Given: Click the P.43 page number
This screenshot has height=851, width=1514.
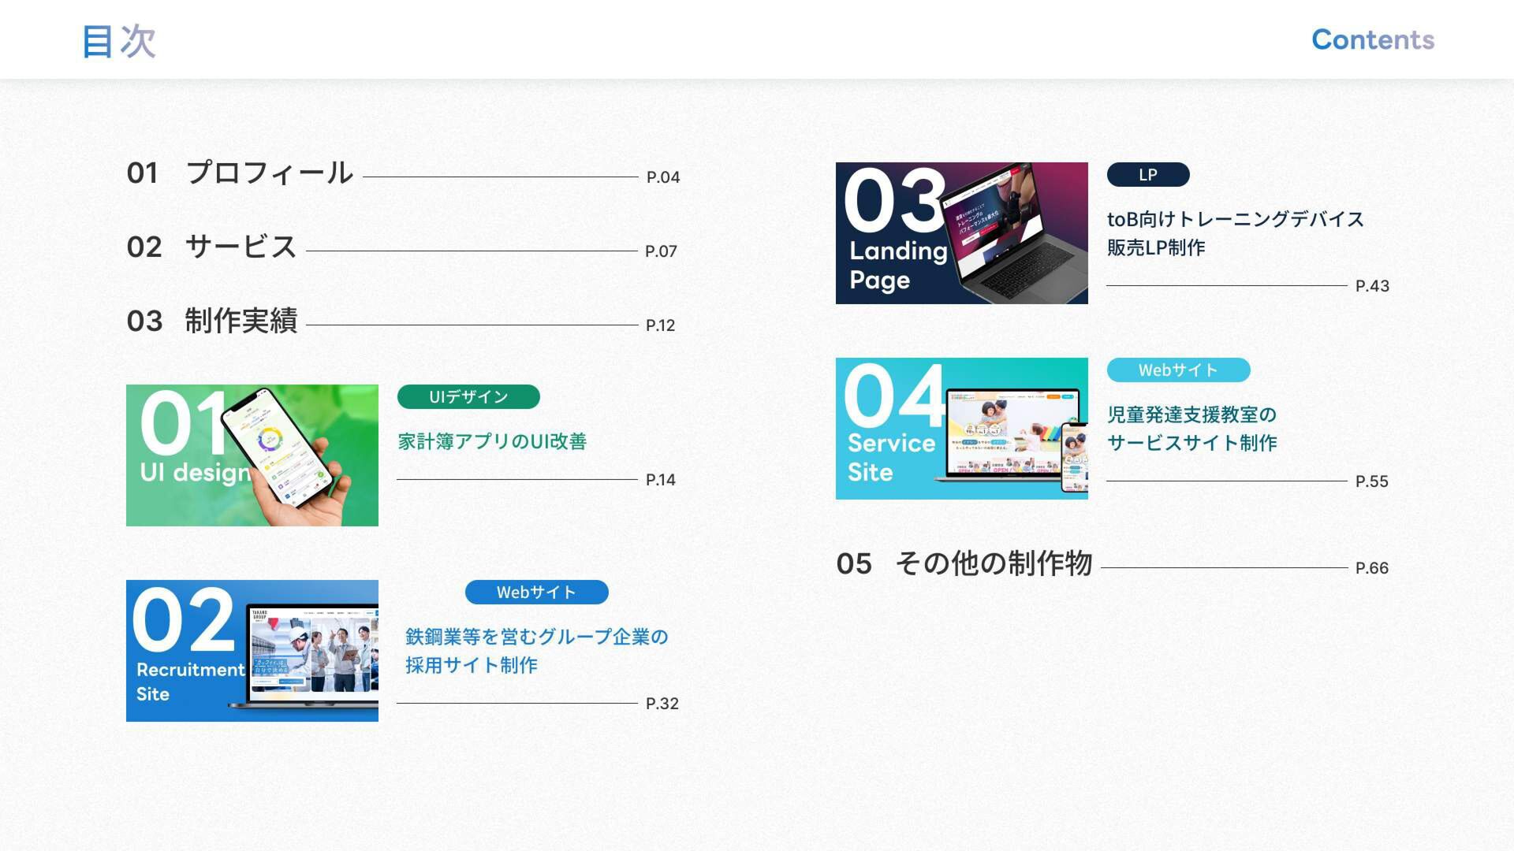Looking at the screenshot, I should (x=1372, y=286).
